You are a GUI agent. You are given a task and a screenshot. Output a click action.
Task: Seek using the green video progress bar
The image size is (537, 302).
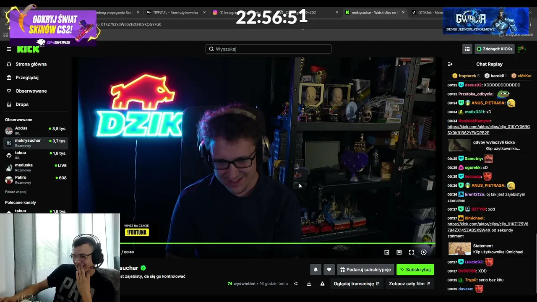coord(278,243)
